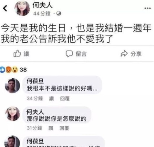
Task: Like the 34分鐘 comment by 何葆旦
Action: pyautogui.click(x=52, y=98)
